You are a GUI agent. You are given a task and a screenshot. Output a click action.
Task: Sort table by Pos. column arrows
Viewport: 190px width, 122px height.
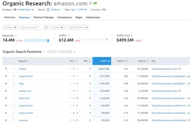coord(76,61)
